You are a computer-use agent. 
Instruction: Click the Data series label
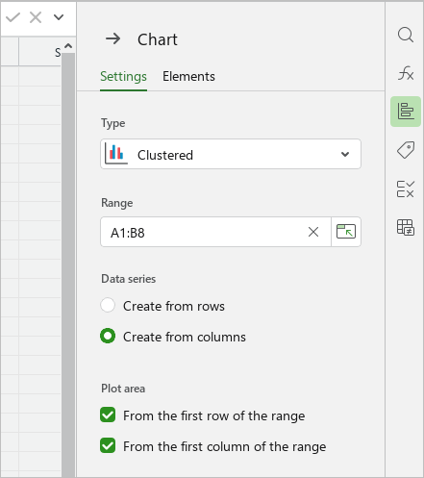[x=128, y=279]
